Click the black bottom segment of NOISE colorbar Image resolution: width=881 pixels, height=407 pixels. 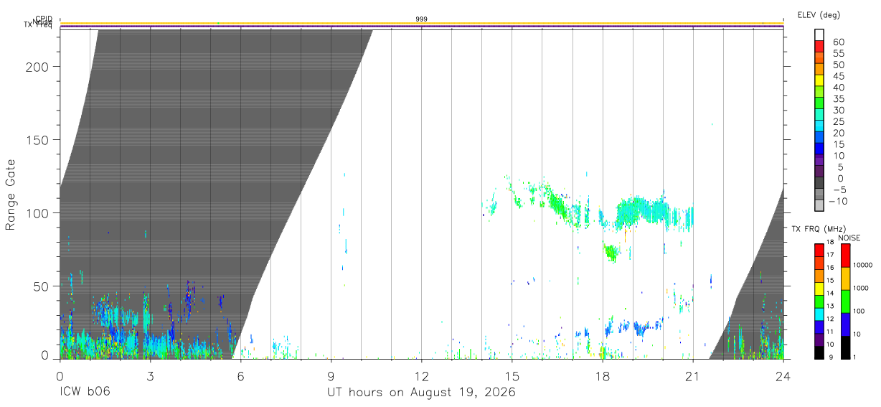(845, 347)
